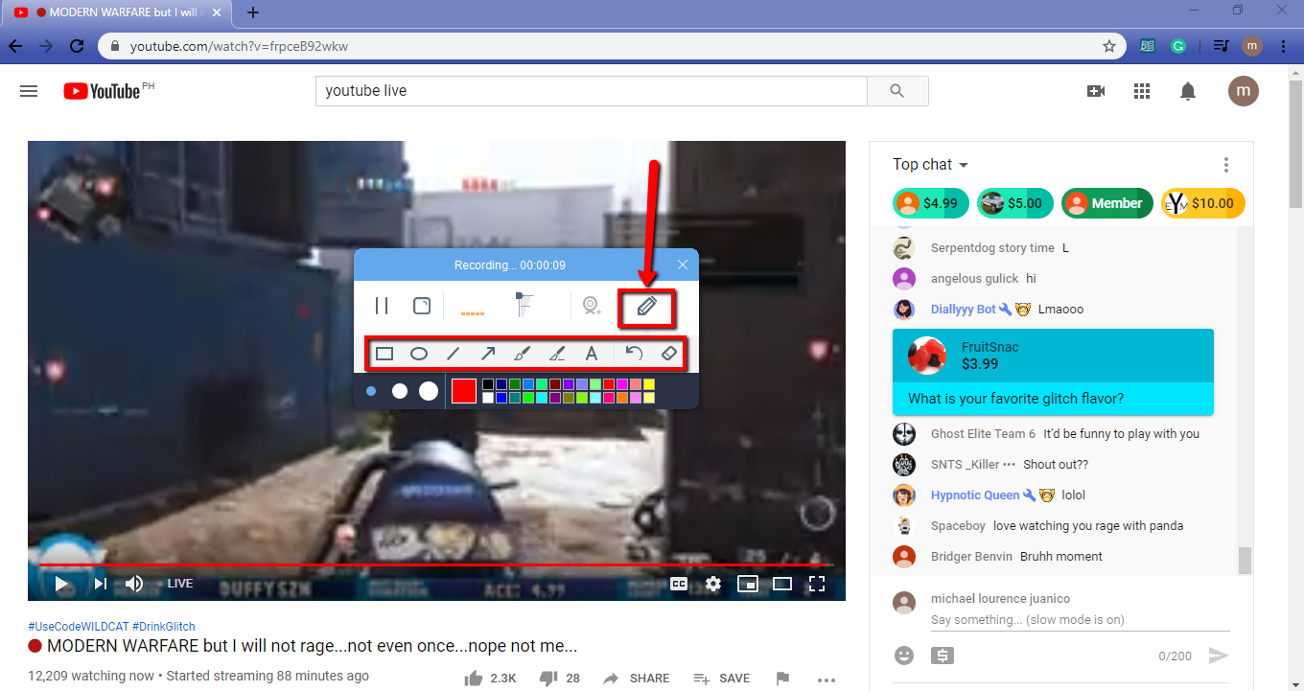
Task: Choose the largest brush size dot
Action: point(429,391)
